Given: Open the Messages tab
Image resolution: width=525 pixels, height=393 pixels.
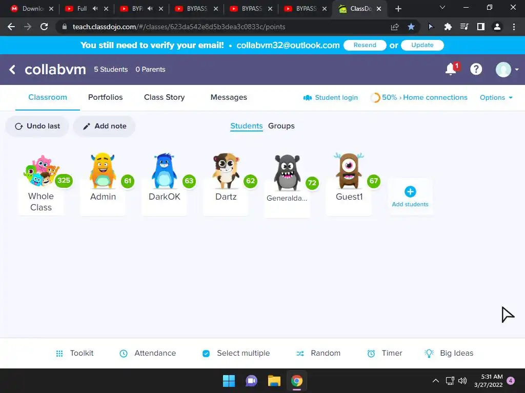Looking at the screenshot, I should (x=229, y=97).
